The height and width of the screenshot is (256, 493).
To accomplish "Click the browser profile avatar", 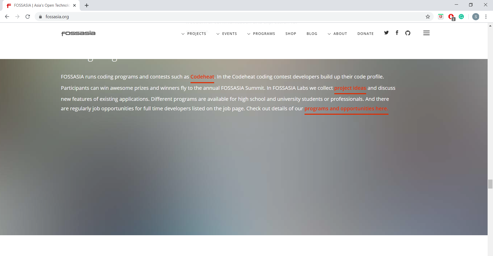I will coord(476,16).
